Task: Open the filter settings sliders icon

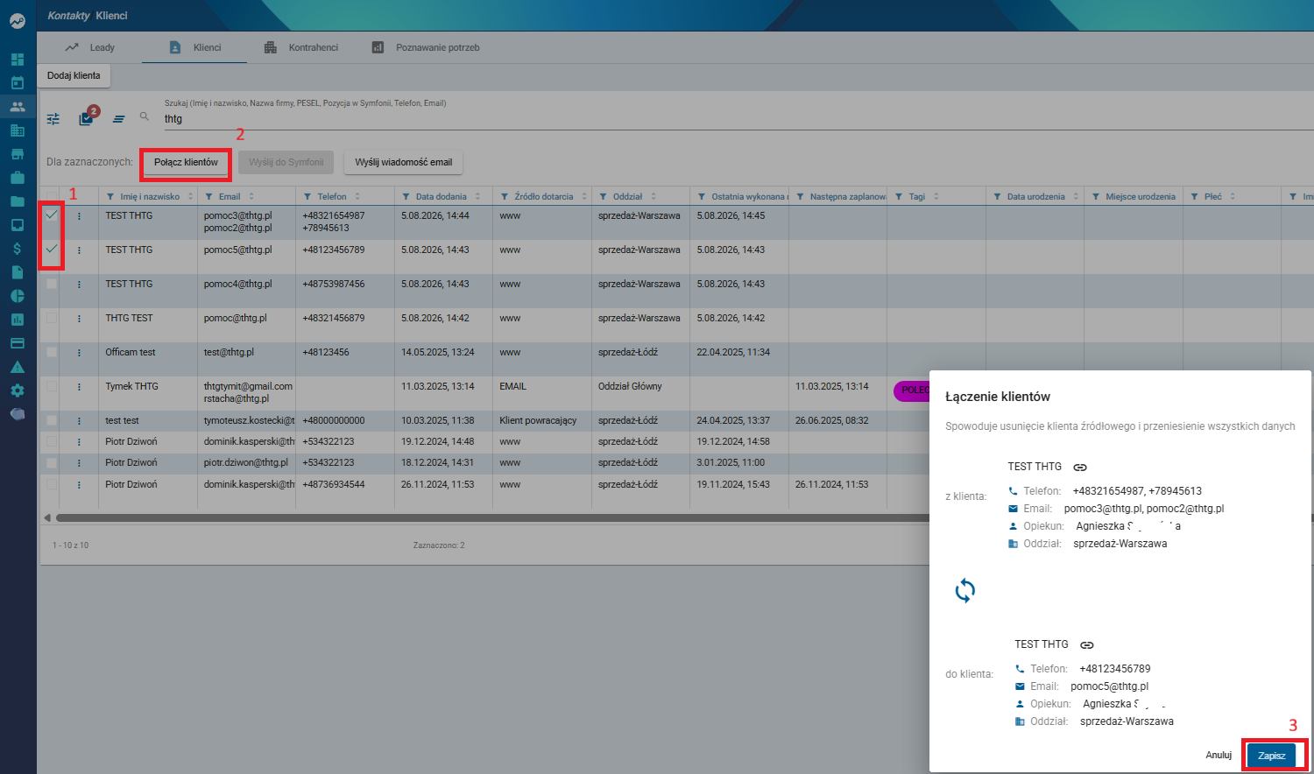Action: pyautogui.click(x=53, y=118)
